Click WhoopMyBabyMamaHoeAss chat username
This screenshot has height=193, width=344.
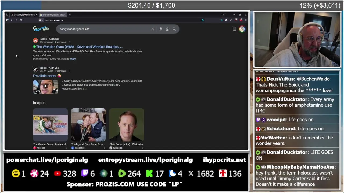point(300,167)
